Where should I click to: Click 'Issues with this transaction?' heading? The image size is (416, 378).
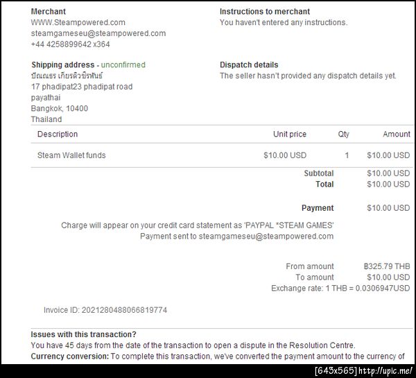click(84, 334)
